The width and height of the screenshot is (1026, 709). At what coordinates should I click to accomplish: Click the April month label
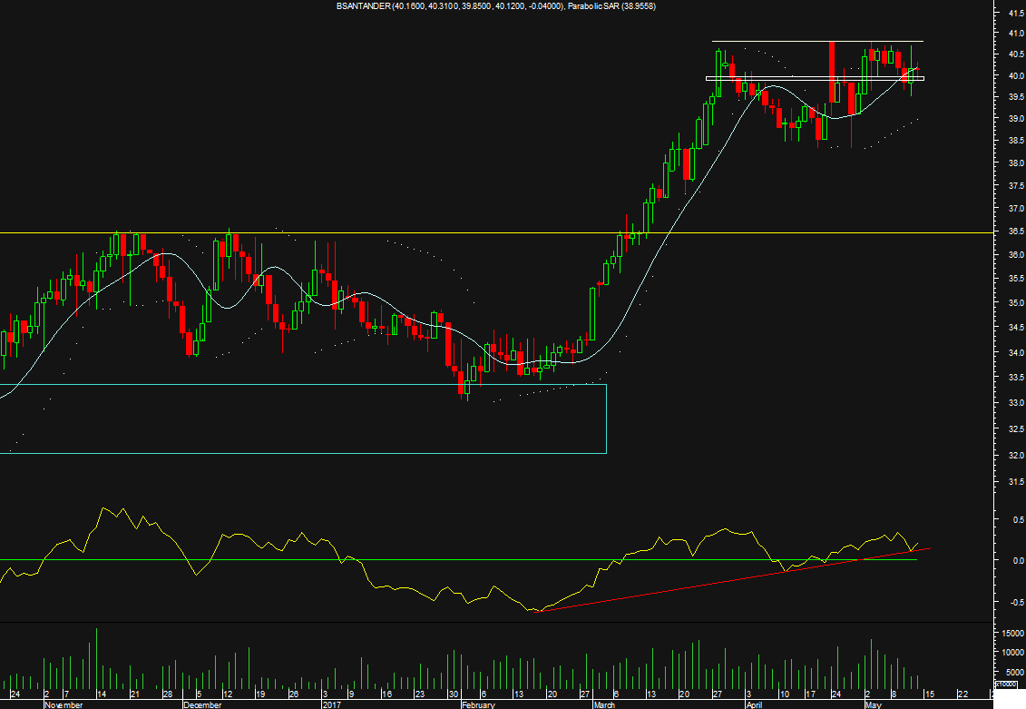[755, 705]
